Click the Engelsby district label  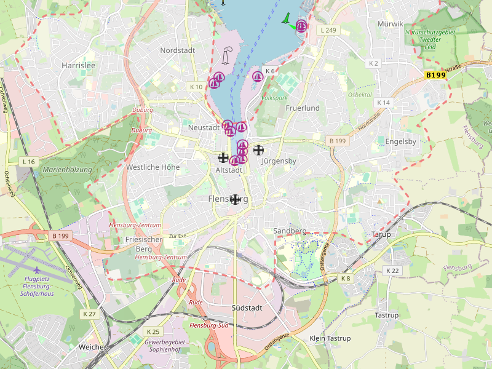400,141
